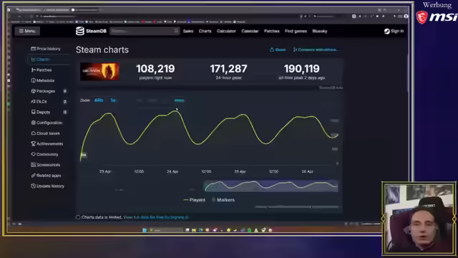Open Update history in sidebar
Viewport: 458px width, 258px height.
[x=48, y=186]
